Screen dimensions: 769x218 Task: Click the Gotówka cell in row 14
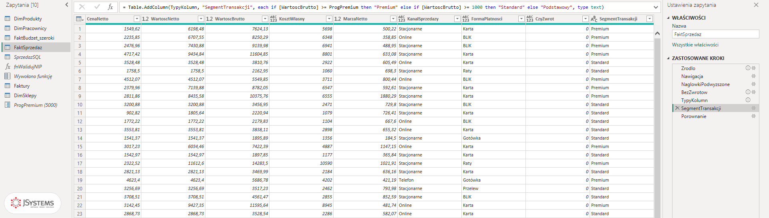(x=493, y=138)
